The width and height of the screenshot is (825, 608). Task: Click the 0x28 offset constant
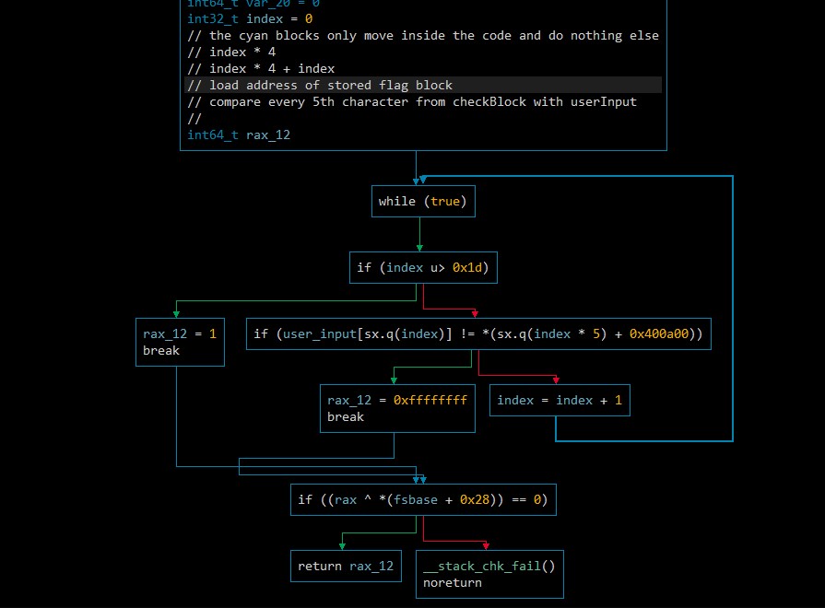pos(475,499)
